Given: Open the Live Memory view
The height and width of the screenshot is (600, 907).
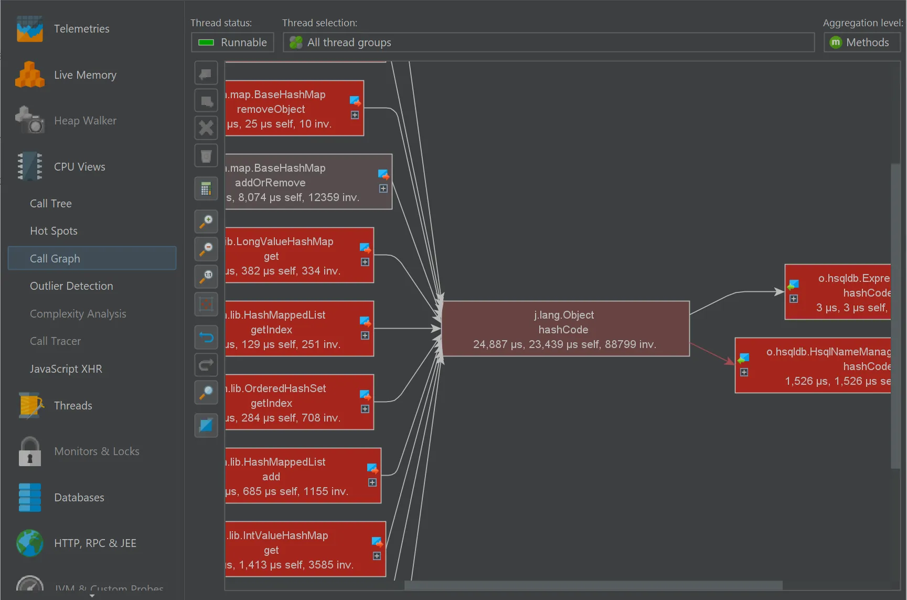Looking at the screenshot, I should click(85, 75).
